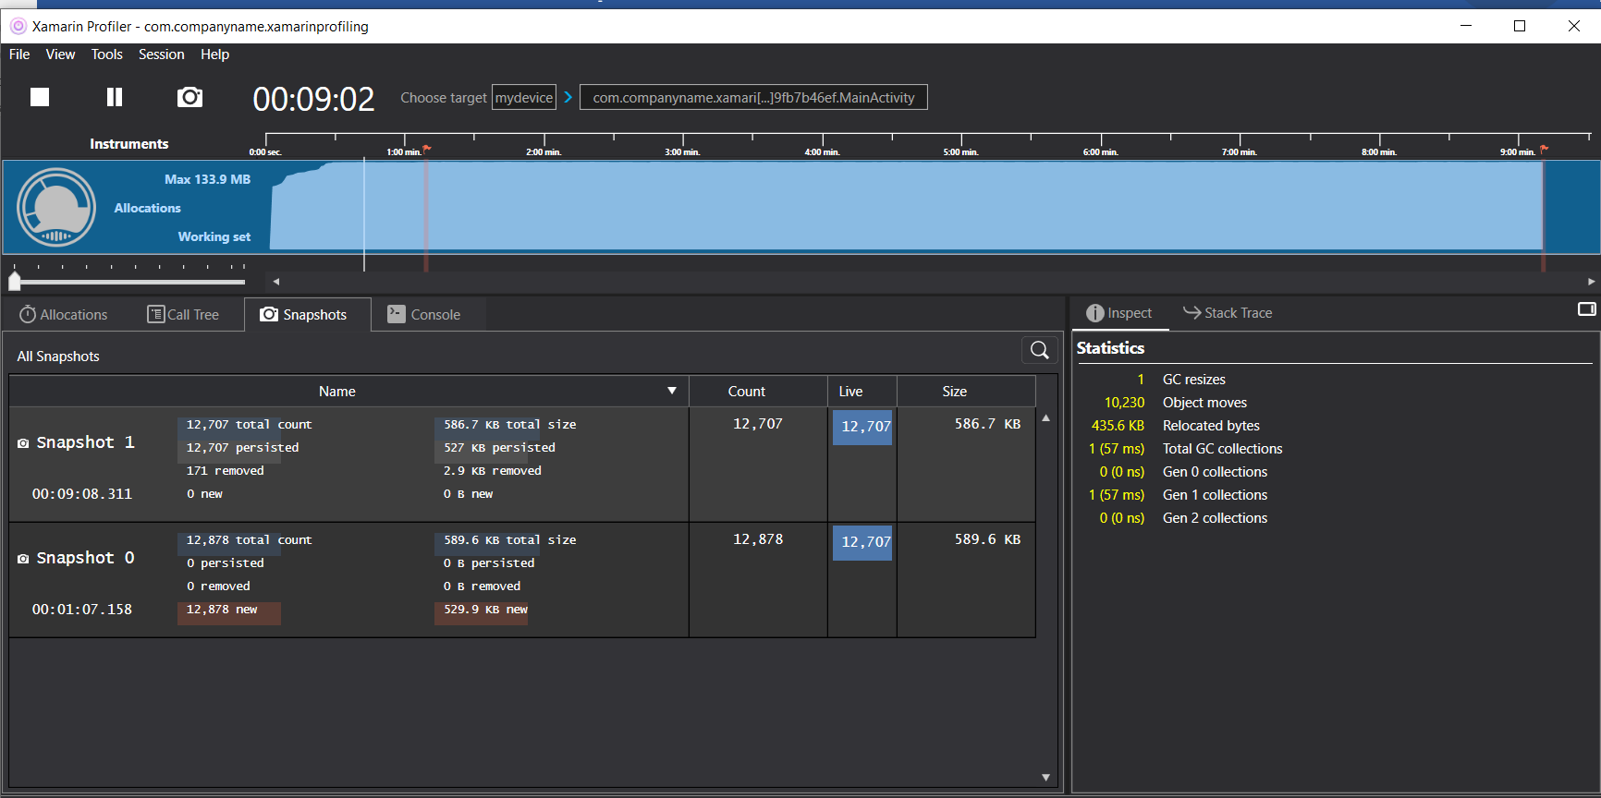The width and height of the screenshot is (1601, 798).
Task: Click the timeline left scroll arrow
Action: point(275,282)
